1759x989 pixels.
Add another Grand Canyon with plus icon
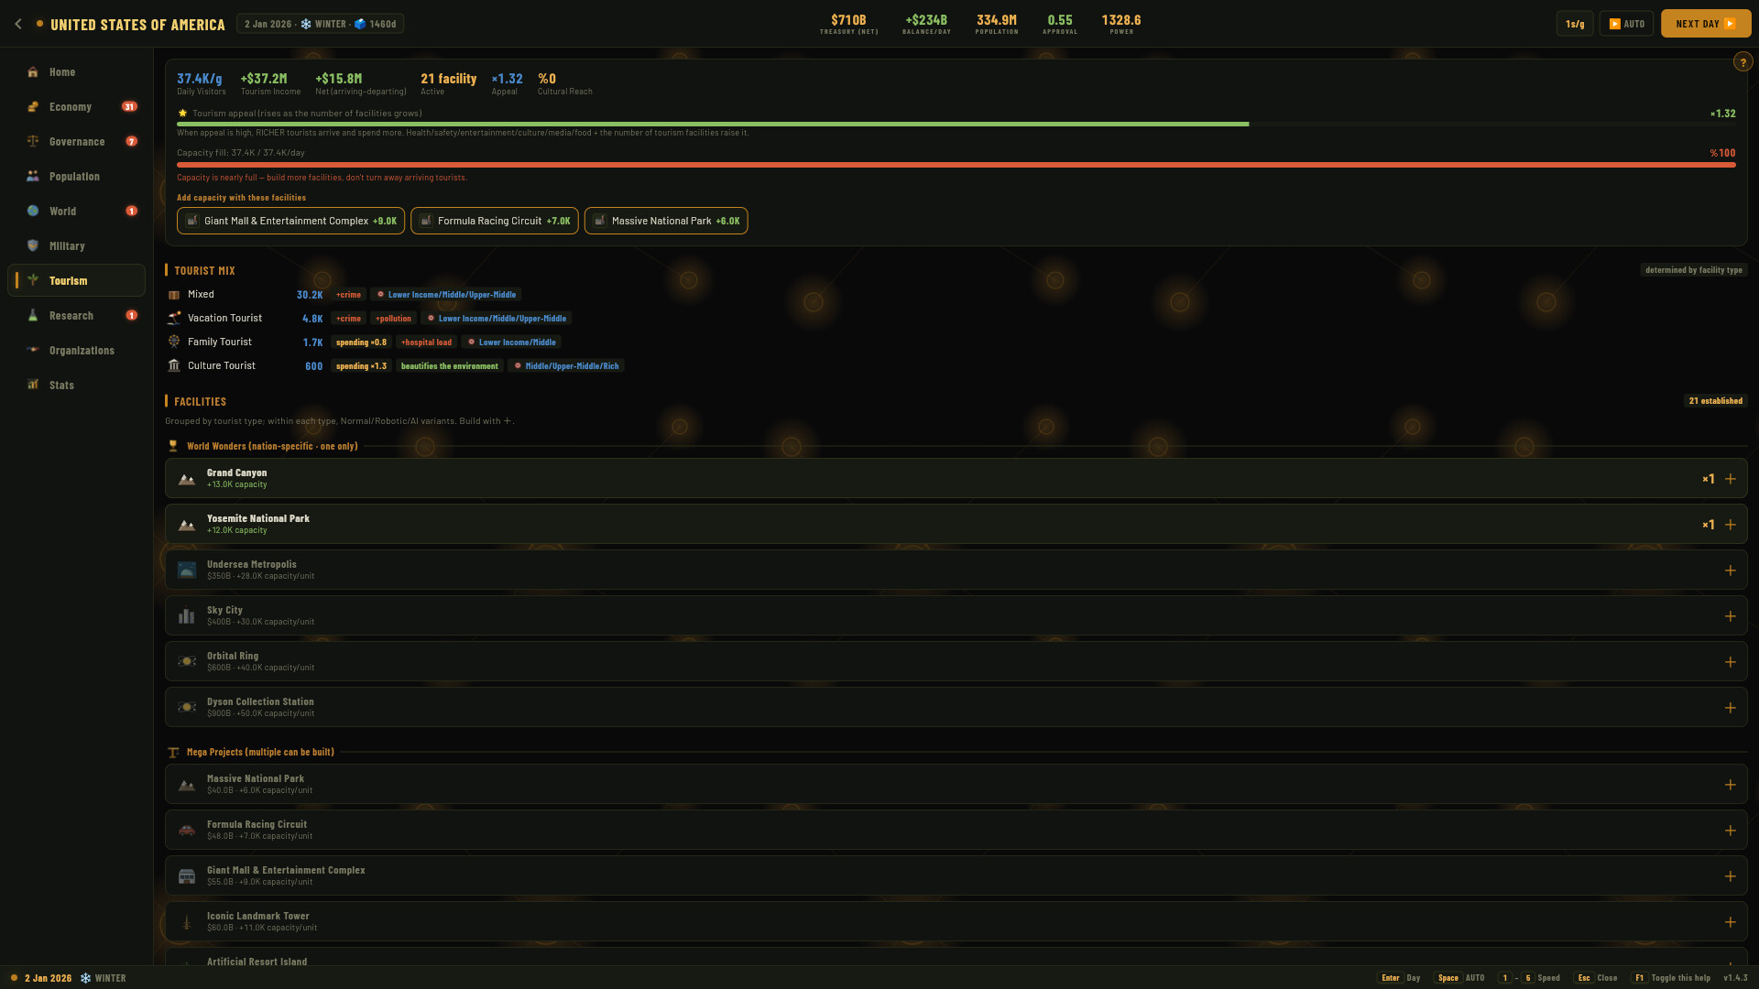coord(1731,479)
